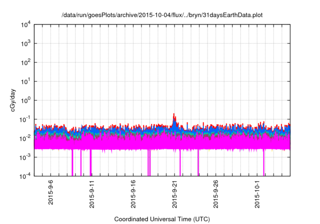Click the 2015-10-1 date tick label

257,194
